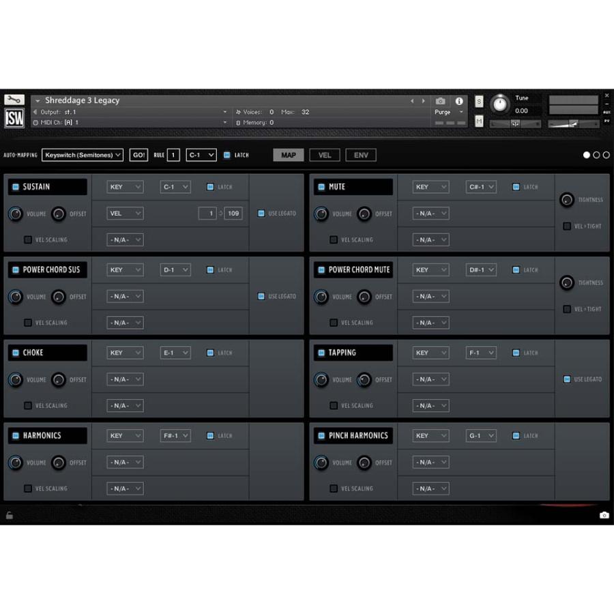Toggle the Choke articulation enable box
The width and height of the screenshot is (614, 614).
pos(16,353)
